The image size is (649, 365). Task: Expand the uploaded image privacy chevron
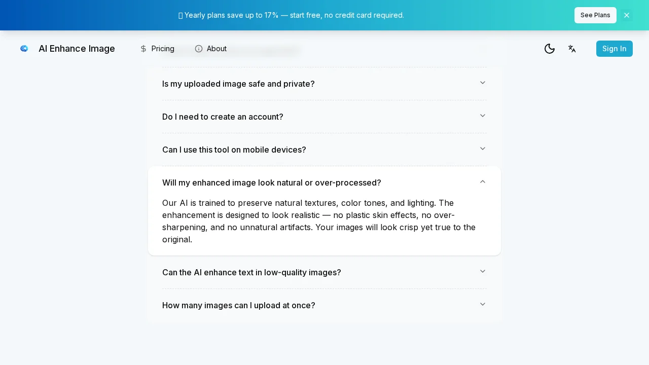483,83
